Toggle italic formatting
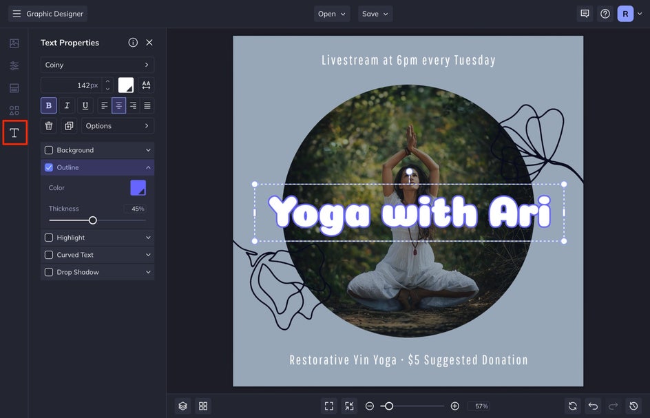 click(x=67, y=105)
